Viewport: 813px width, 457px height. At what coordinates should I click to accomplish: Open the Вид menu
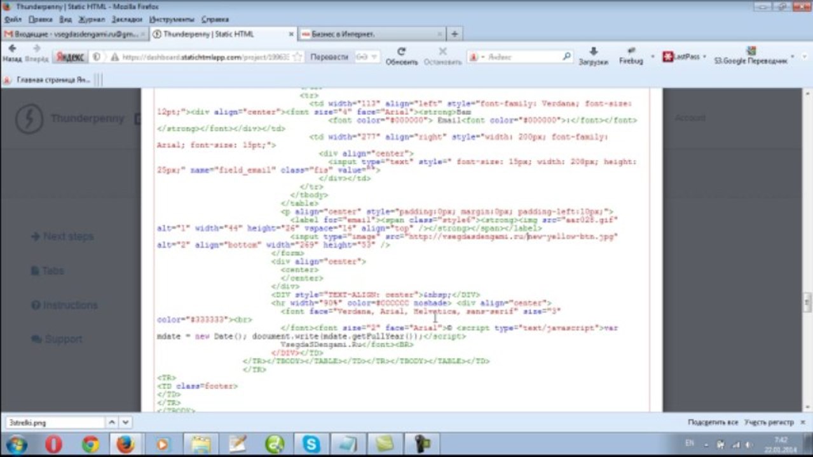pos(65,20)
